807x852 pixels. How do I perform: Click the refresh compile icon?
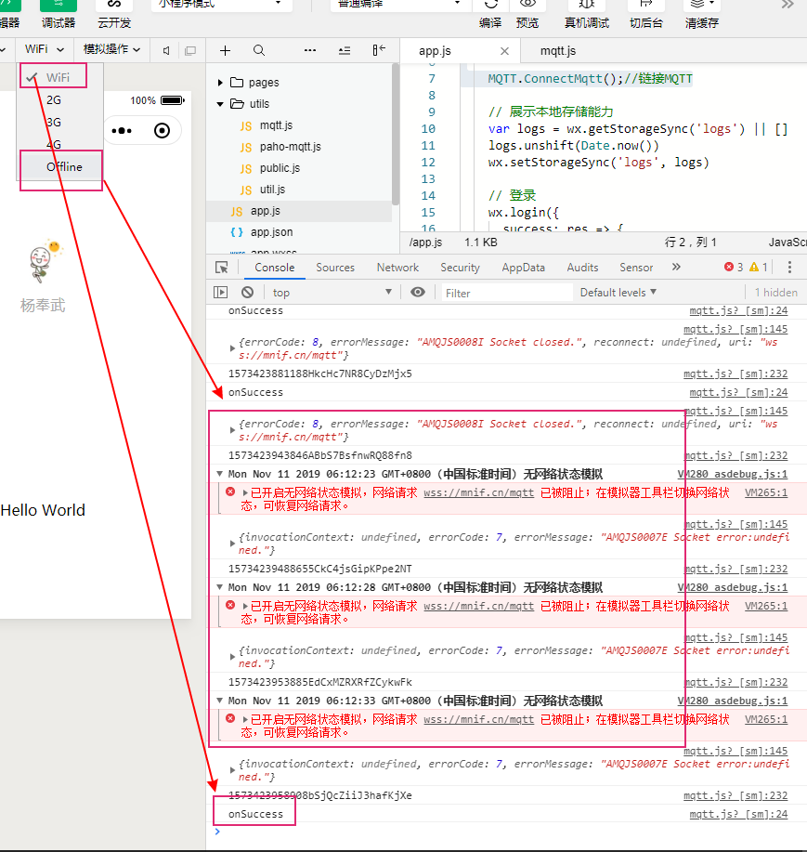click(x=491, y=5)
